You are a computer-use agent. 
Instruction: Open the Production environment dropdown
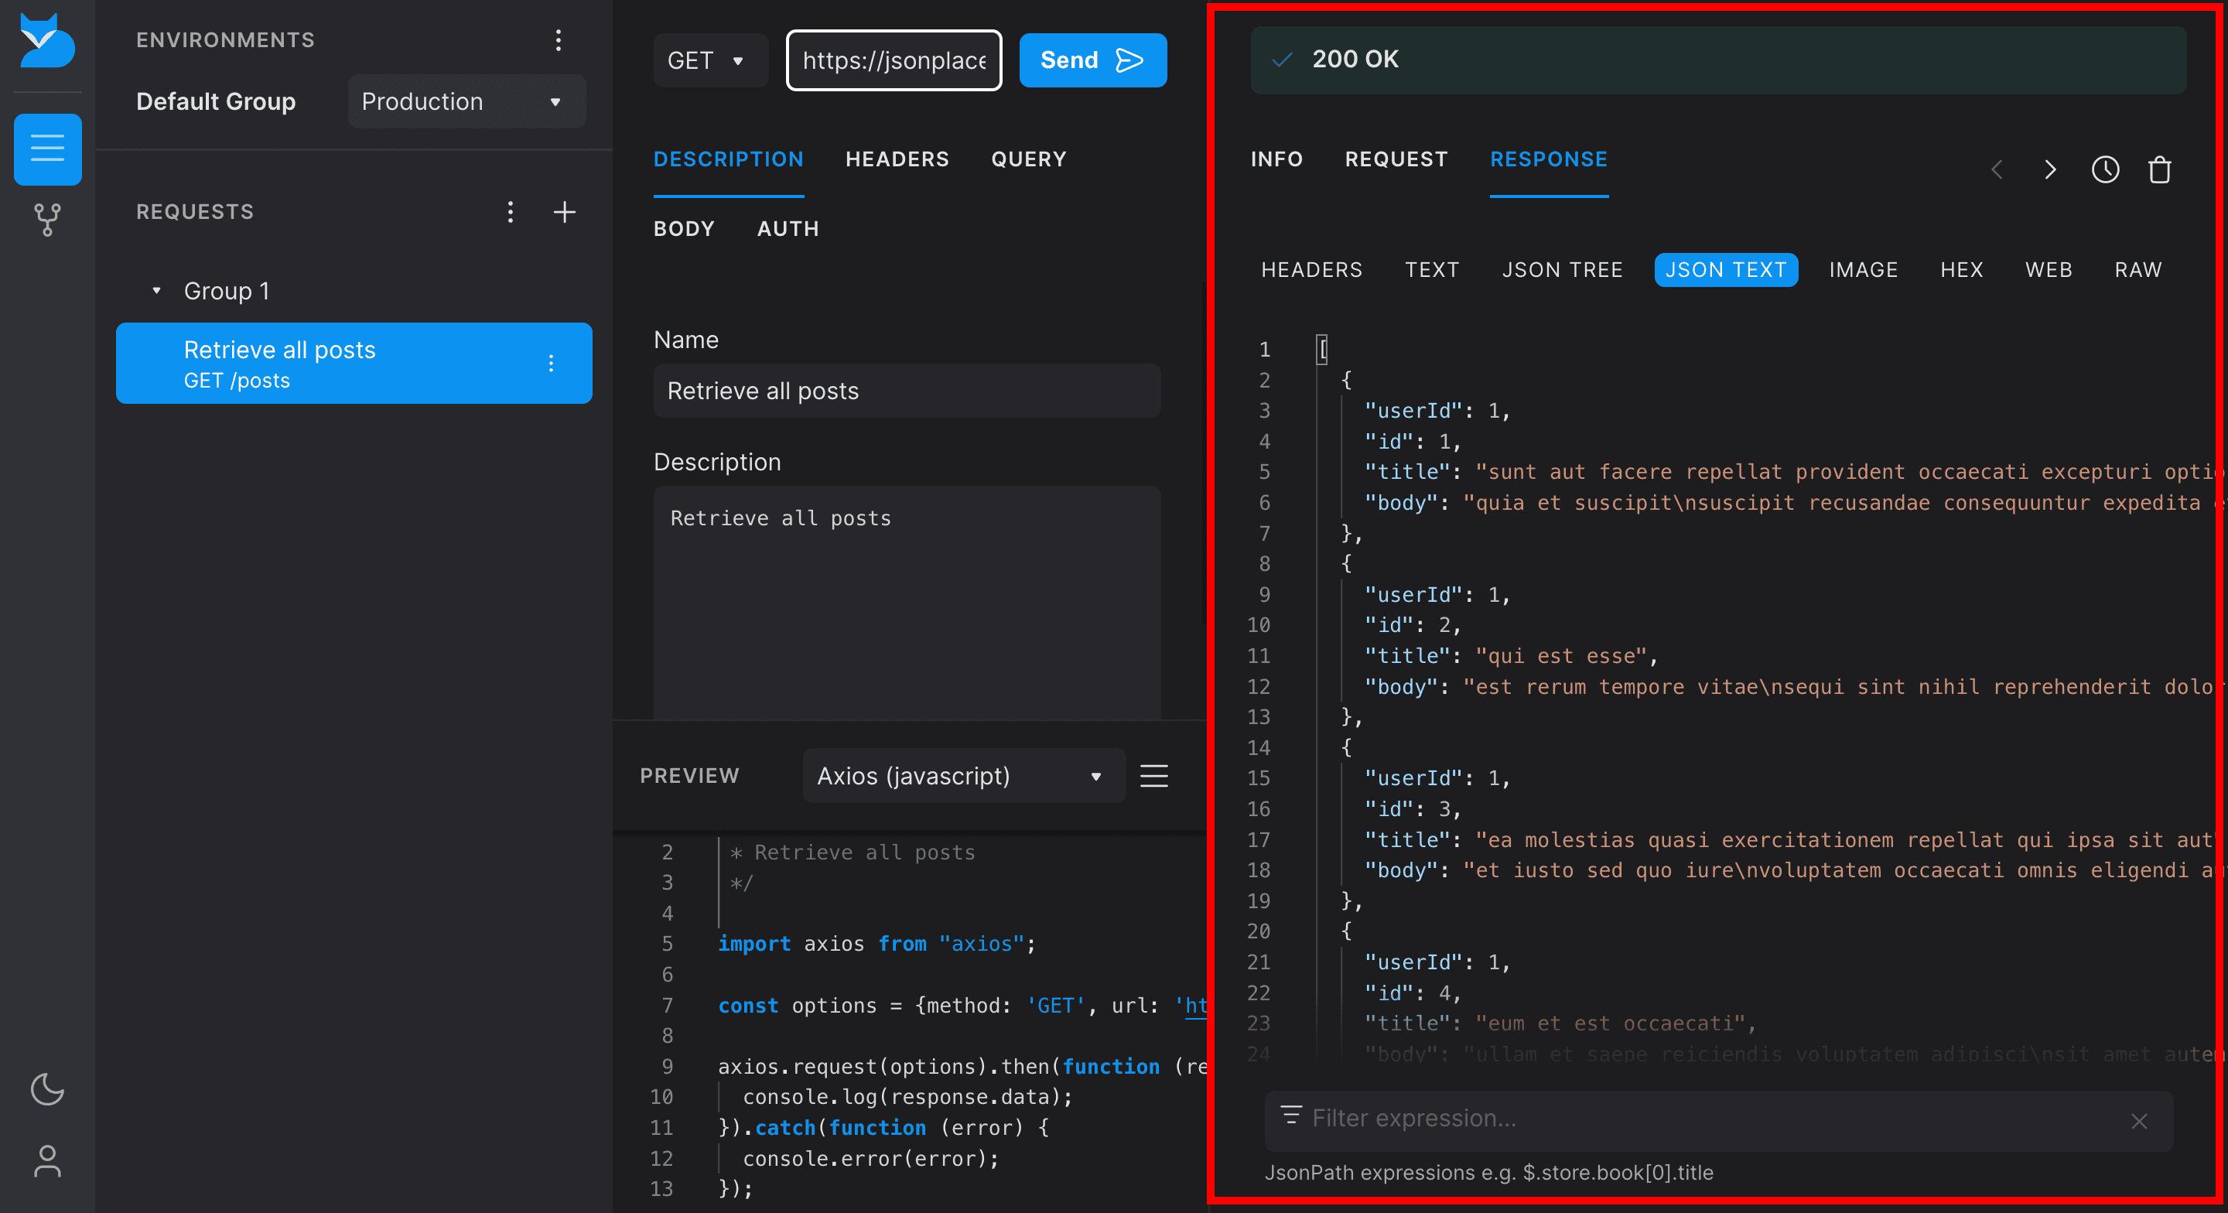coord(466,101)
